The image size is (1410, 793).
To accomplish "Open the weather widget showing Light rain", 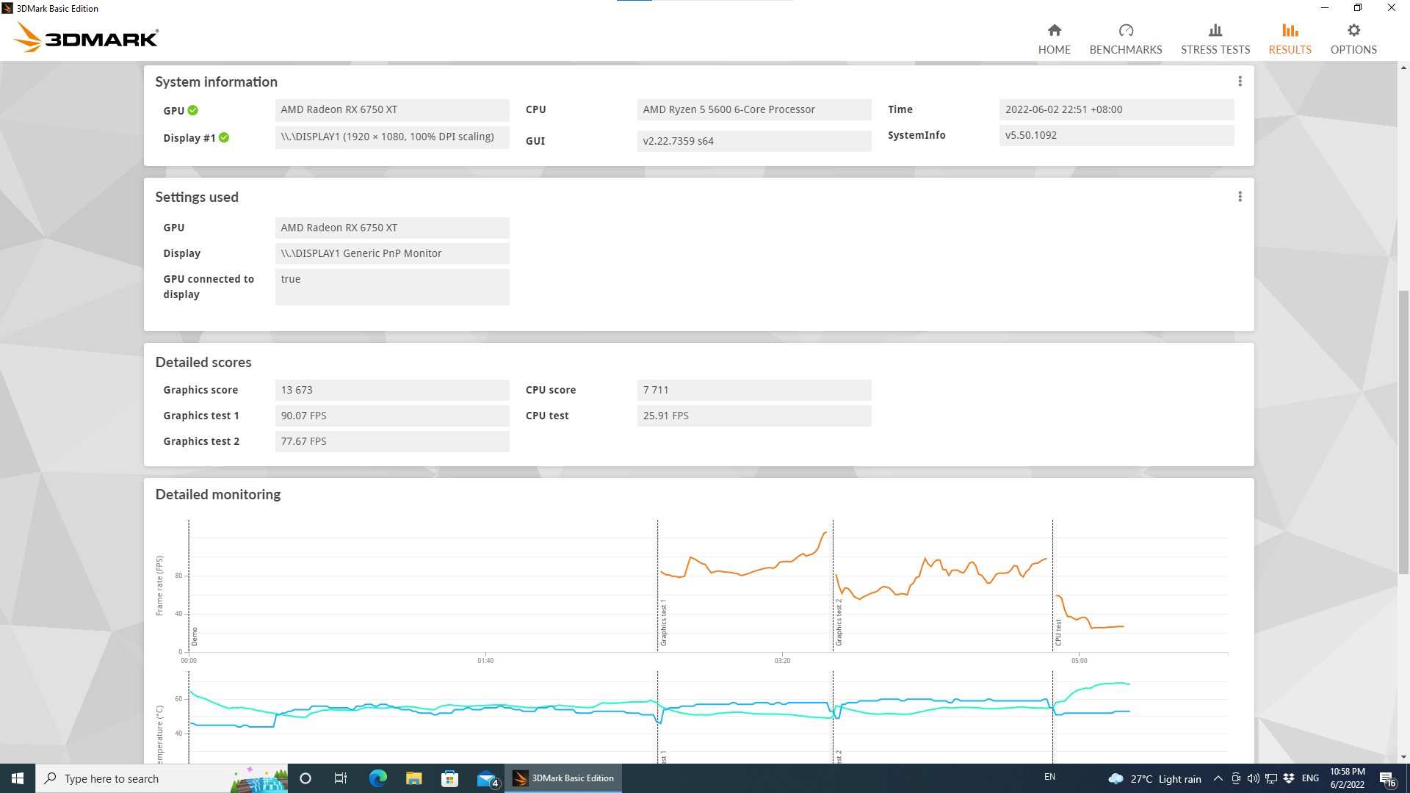I will tap(1154, 779).
